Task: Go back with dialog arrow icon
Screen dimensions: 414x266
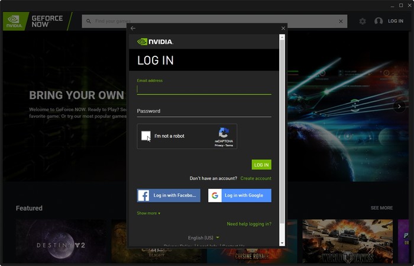Action: tap(133, 28)
